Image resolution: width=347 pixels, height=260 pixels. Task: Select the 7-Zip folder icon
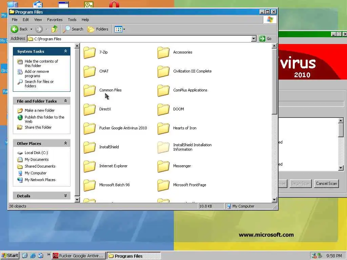coord(89,52)
